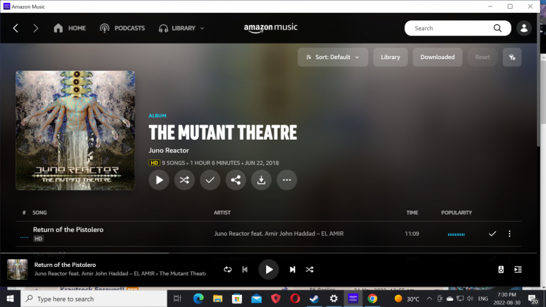
Task: Open the play queue panel
Action: click(x=518, y=269)
